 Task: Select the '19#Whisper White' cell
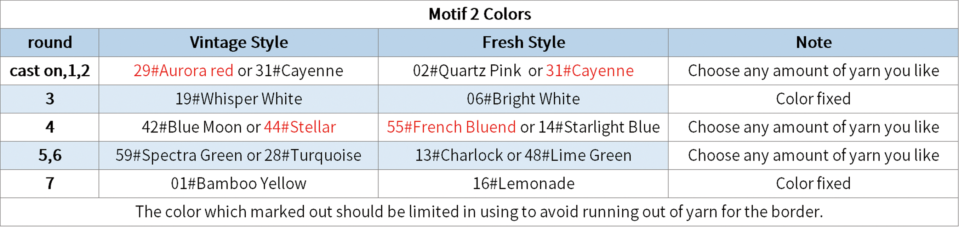pos(239,99)
